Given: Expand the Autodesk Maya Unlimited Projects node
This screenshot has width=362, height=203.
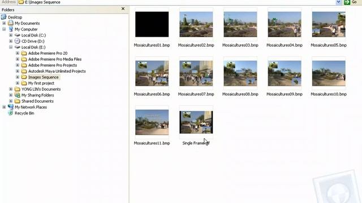Looking at the screenshot, I should pyautogui.click(x=18, y=71).
